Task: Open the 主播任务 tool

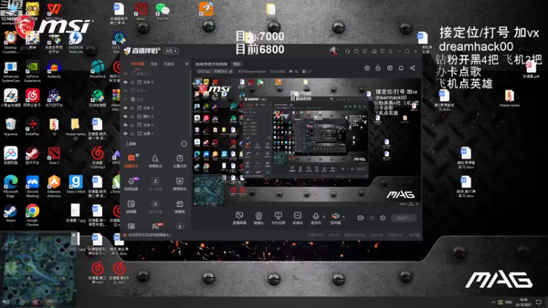Action: 179,162
